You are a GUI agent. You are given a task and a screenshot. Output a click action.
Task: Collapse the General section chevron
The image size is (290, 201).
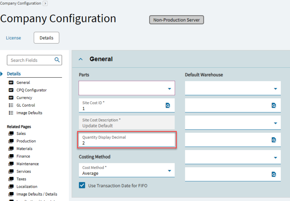pos(81,59)
